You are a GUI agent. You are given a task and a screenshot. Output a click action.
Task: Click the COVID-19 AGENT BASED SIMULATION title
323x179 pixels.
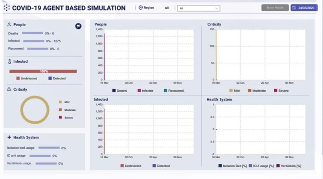(69, 8)
